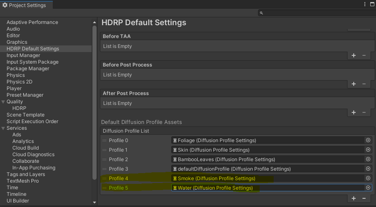376x207 pixels.
Task: Select the Smoke diffusion profile field
Action: click(x=267, y=178)
